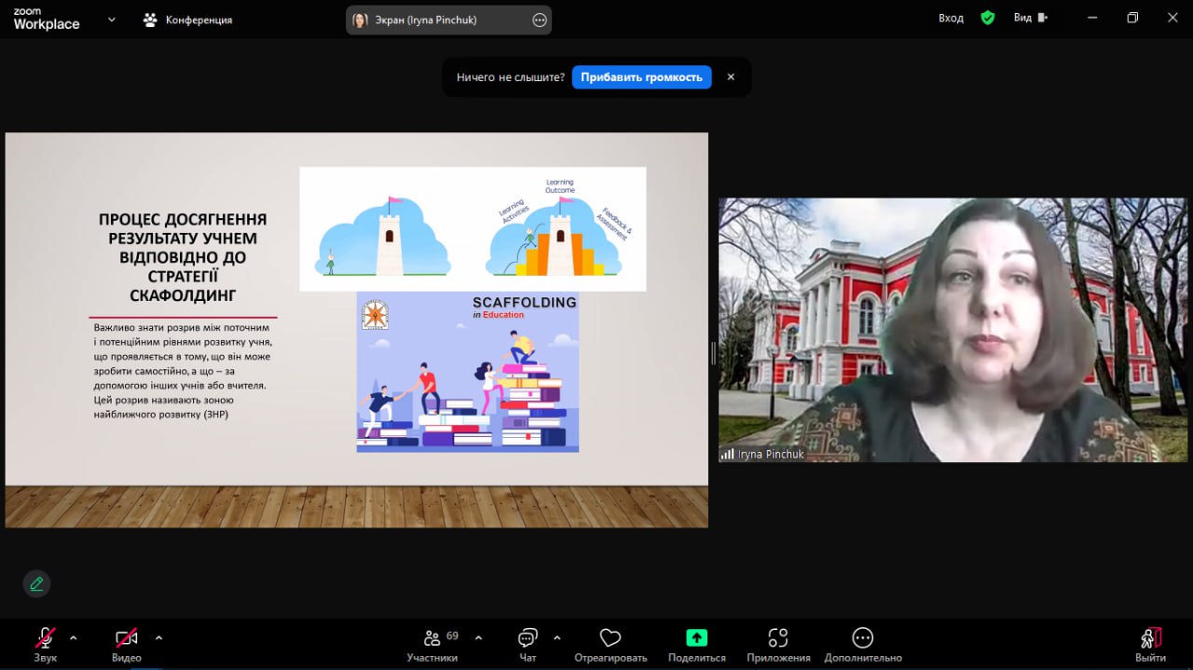The image size is (1193, 670).
Task: Click Прибавить громкость button
Action: [x=641, y=77]
